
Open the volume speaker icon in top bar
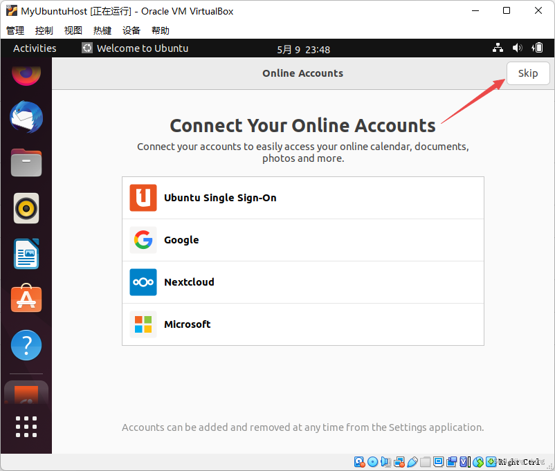coord(518,48)
